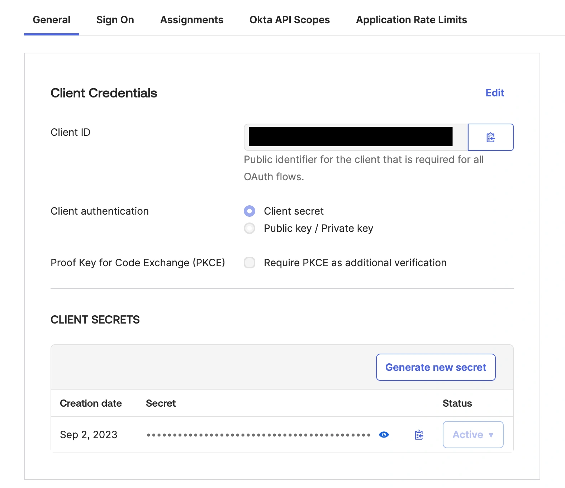Copy the Client ID to clipboard

click(490, 137)
